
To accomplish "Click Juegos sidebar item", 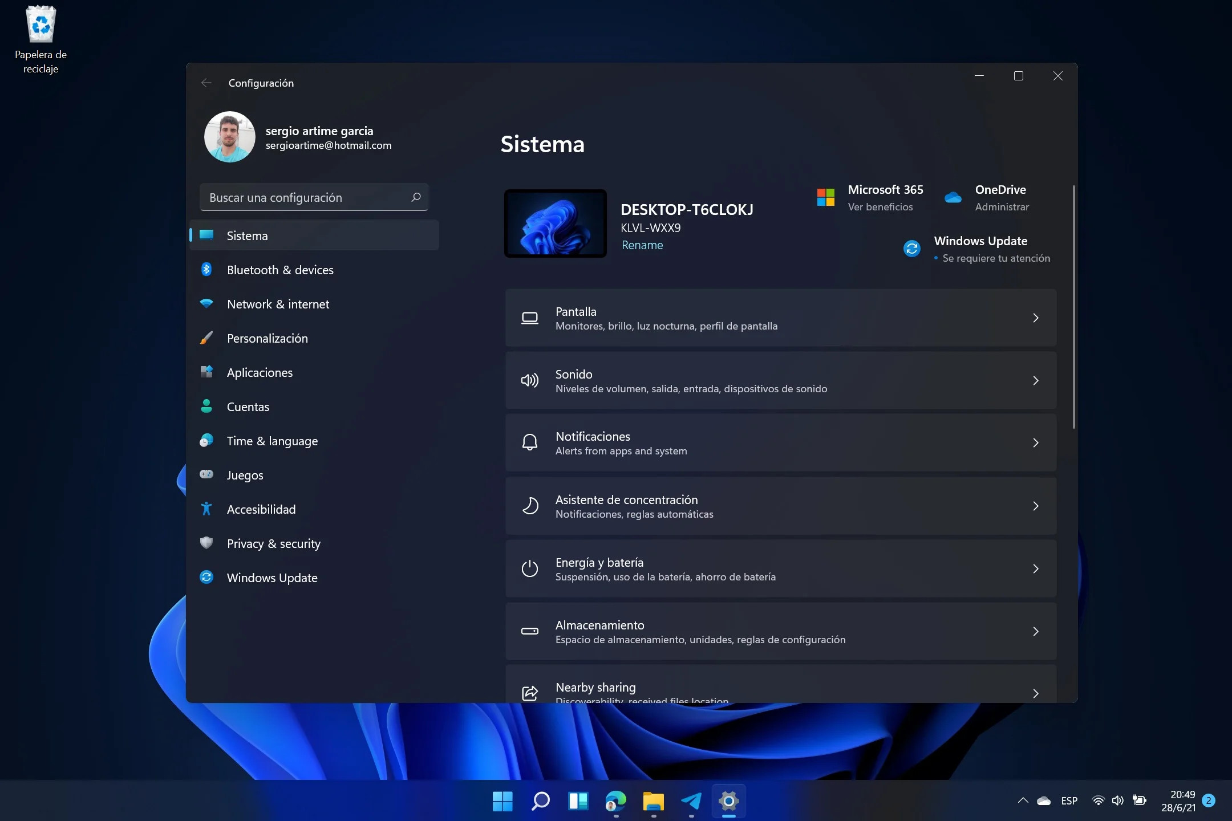I will pos(245,474).
